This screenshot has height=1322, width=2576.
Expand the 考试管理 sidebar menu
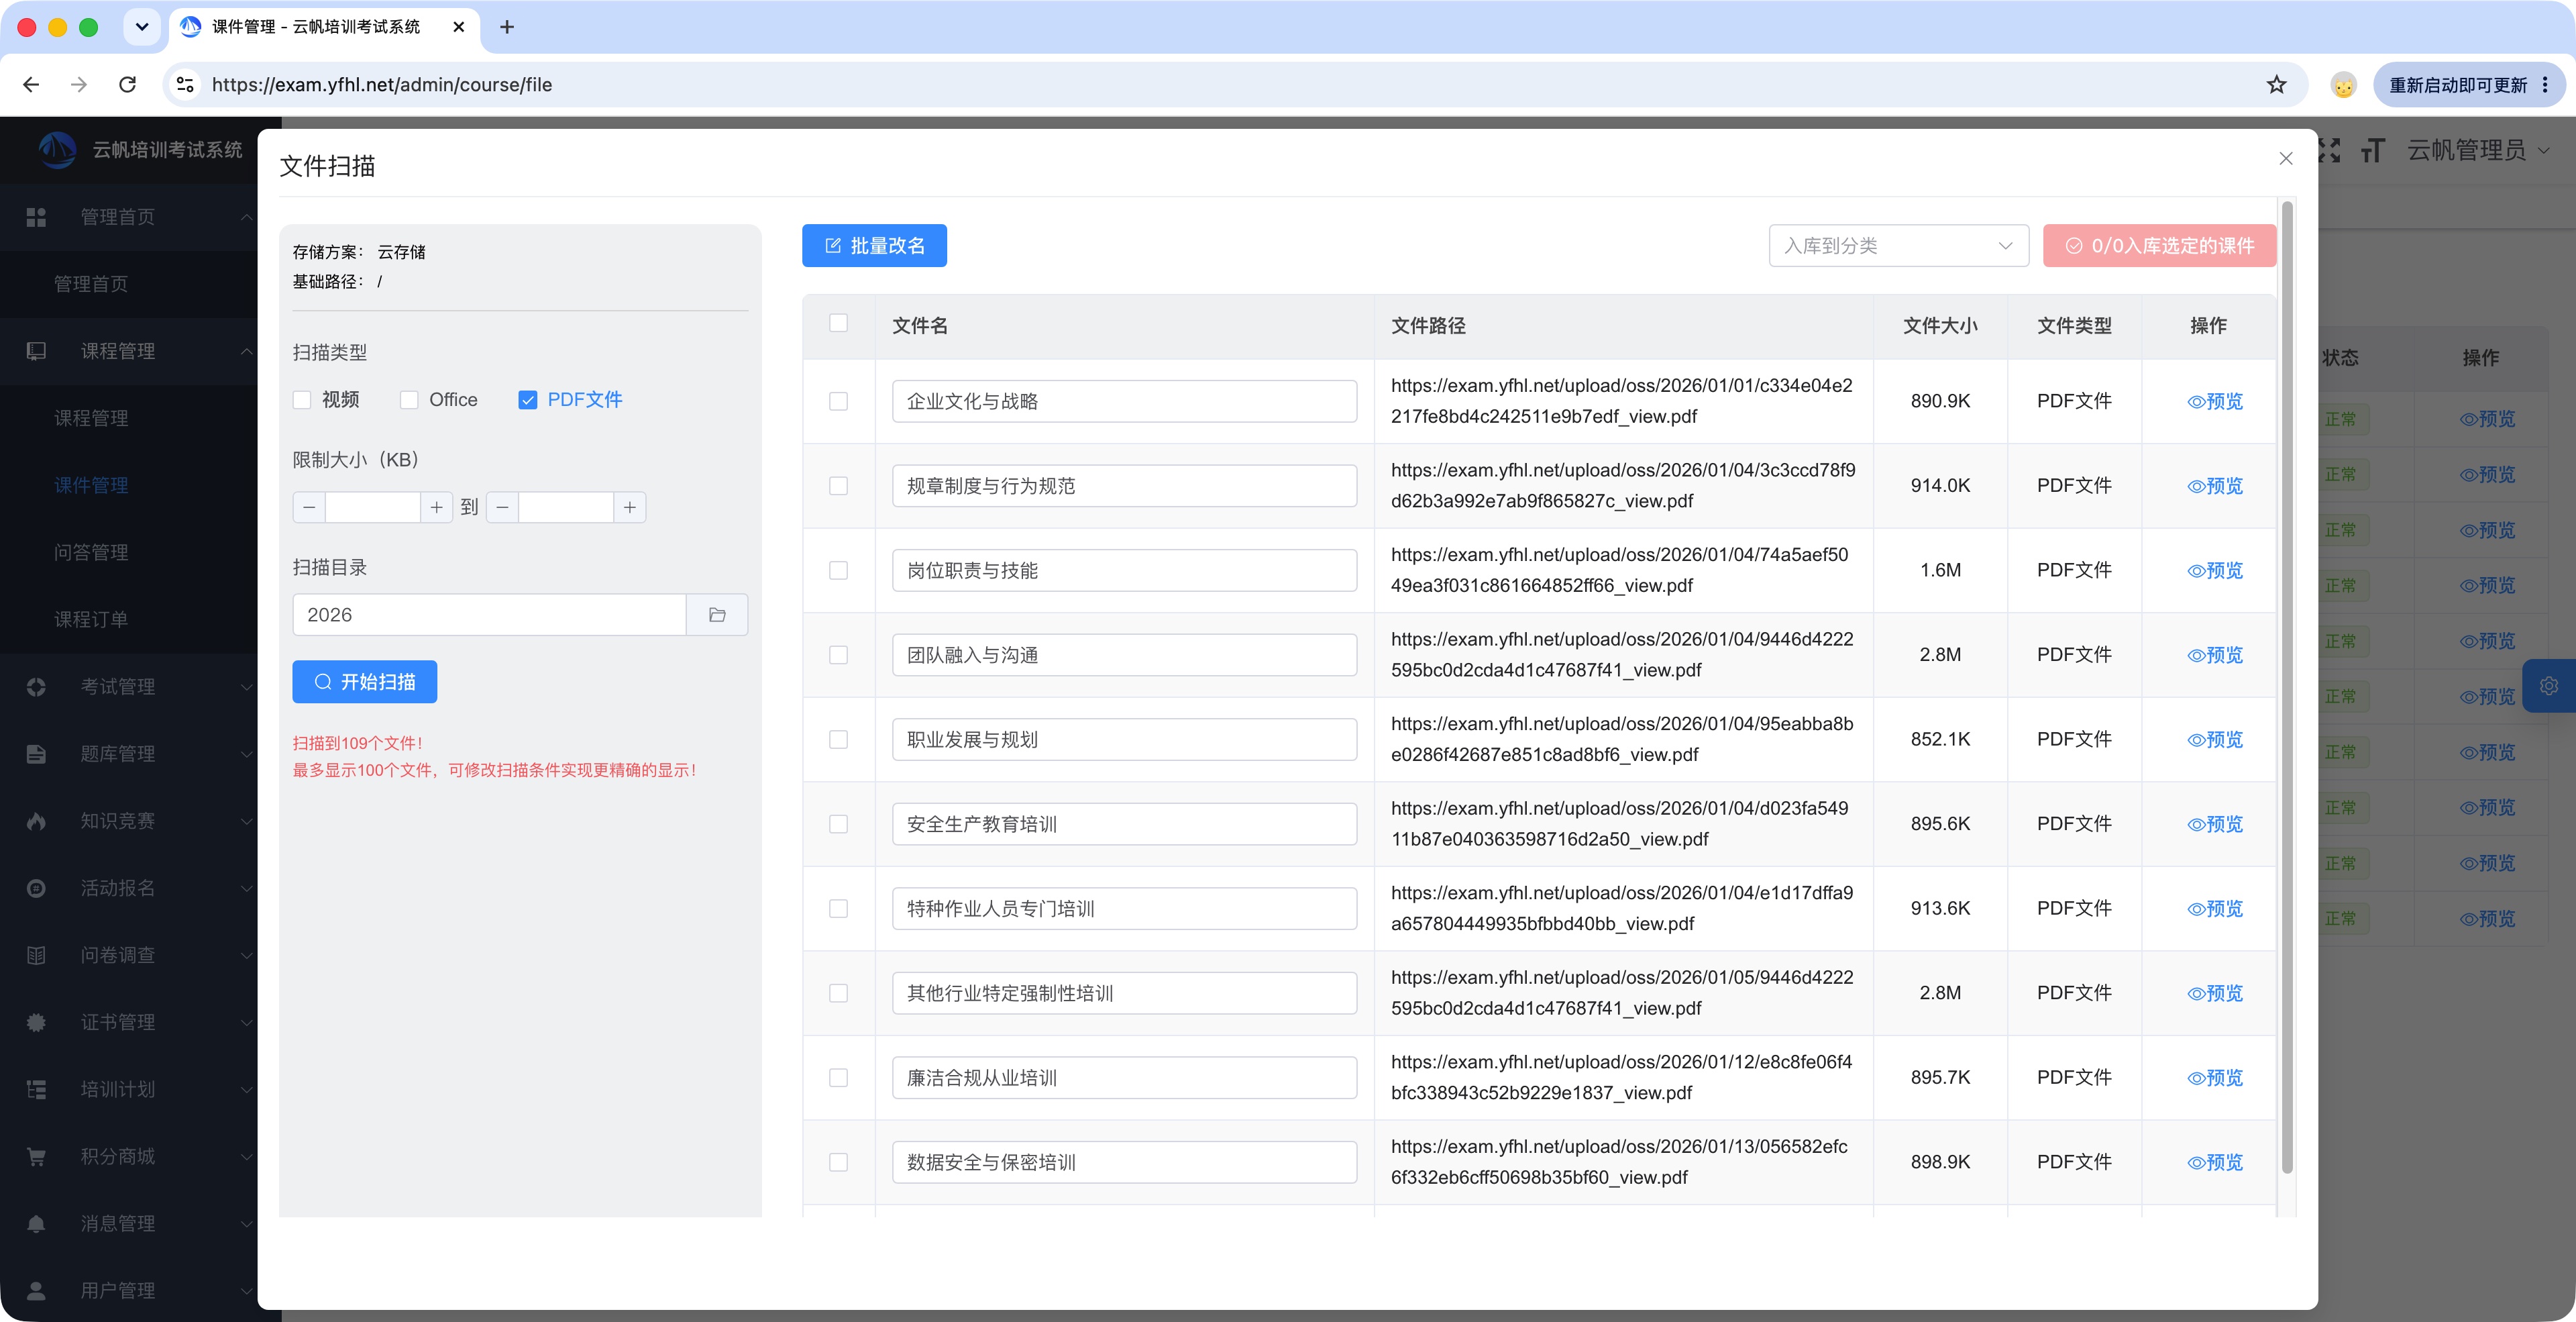pos(129,687)
